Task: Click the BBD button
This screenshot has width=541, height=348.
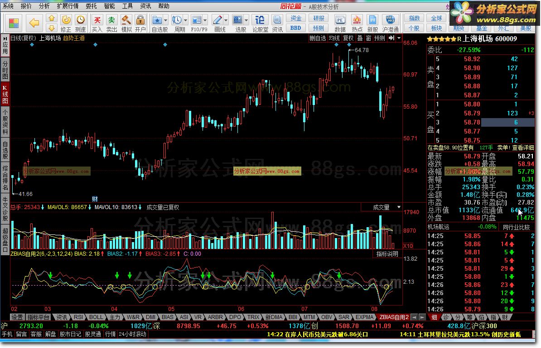Action: coord(296,28)
